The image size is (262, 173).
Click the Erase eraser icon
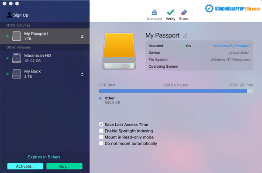184,12
